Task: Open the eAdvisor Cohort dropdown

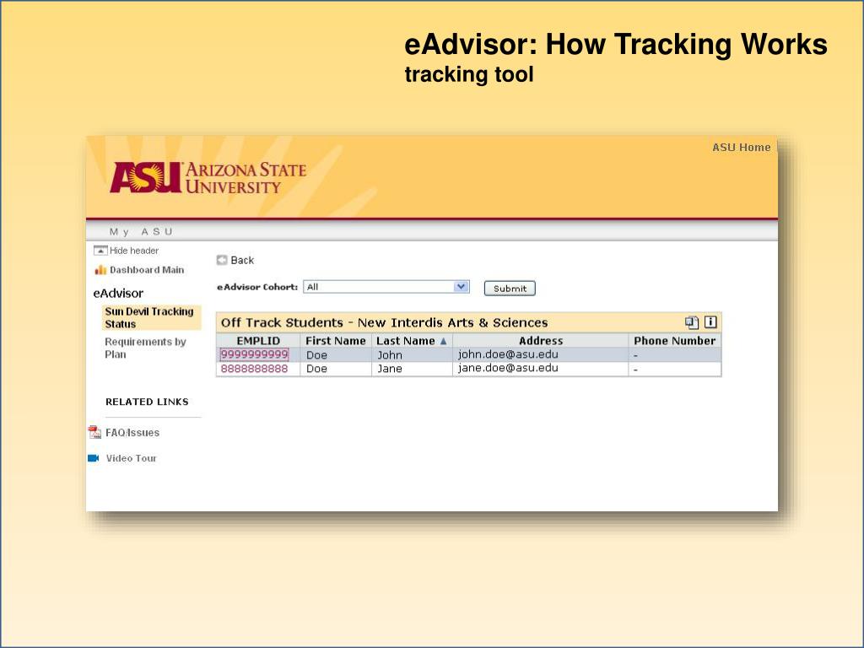Action: pos(386,287)
